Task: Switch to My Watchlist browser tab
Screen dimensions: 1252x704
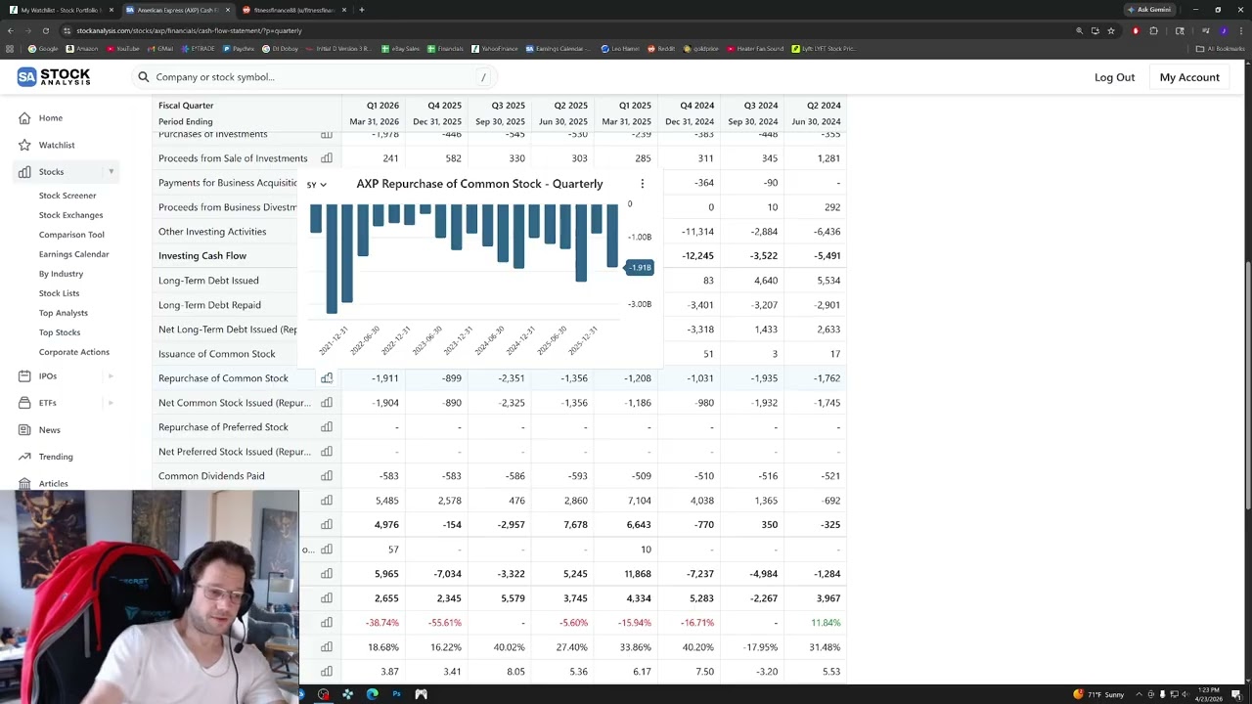Action: pos(59,10)
